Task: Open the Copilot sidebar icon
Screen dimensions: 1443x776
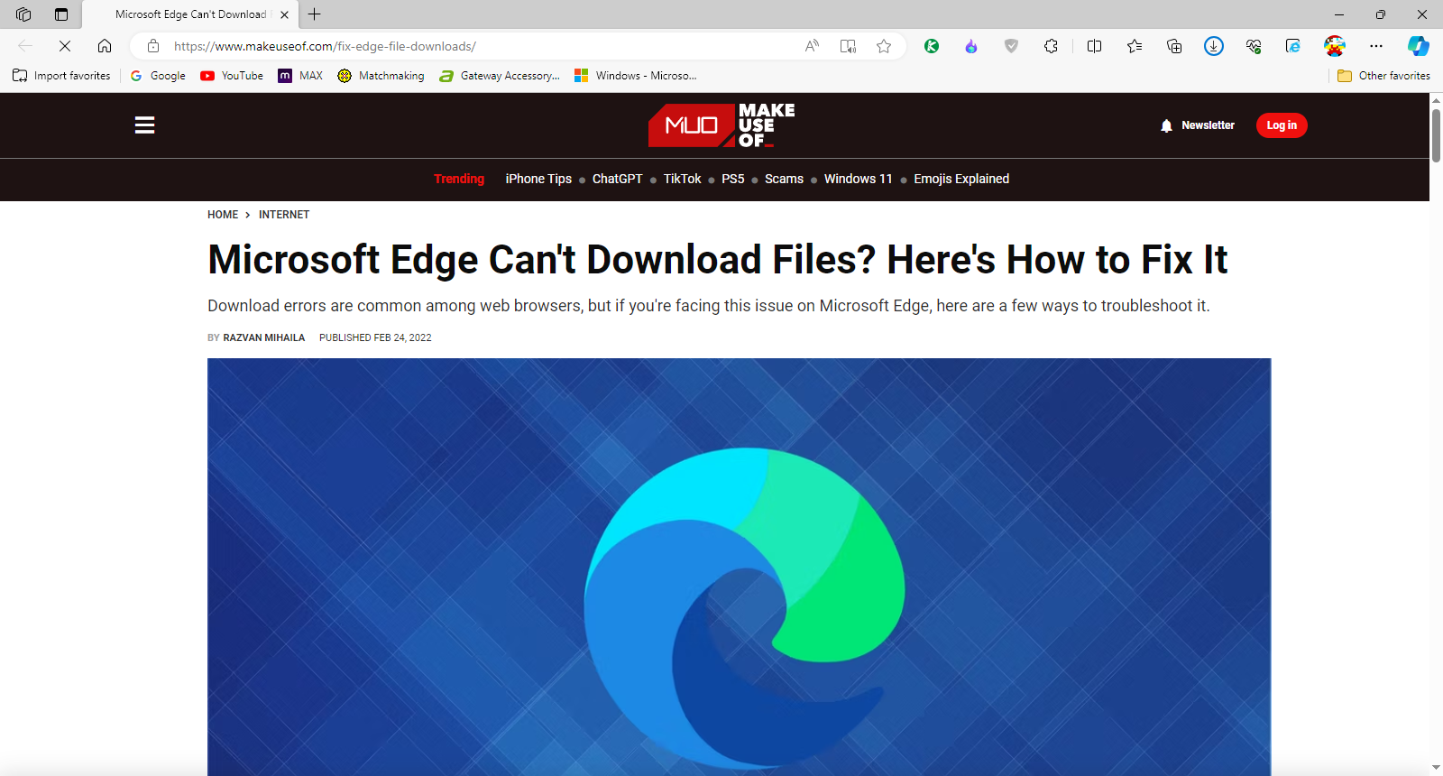Action: (1418, 46)
